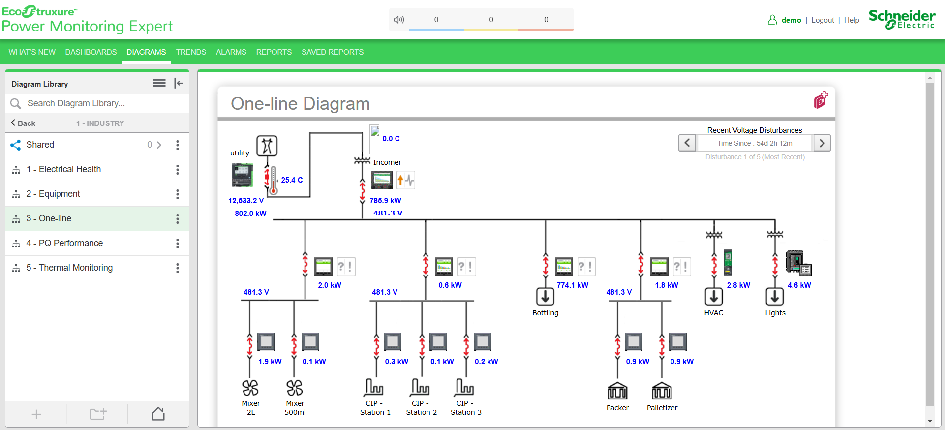Click the diagram vertical scrollbar
This screenshot has width=945, height=430.
[929, 246]
